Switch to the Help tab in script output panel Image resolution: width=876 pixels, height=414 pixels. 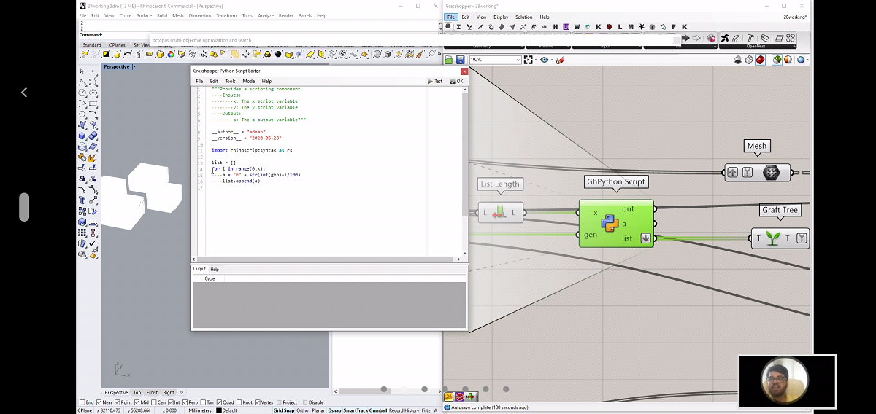[215, 270]
